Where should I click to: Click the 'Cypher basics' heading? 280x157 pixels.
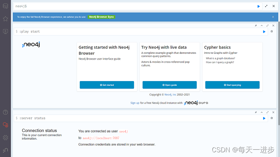(217, 47)
